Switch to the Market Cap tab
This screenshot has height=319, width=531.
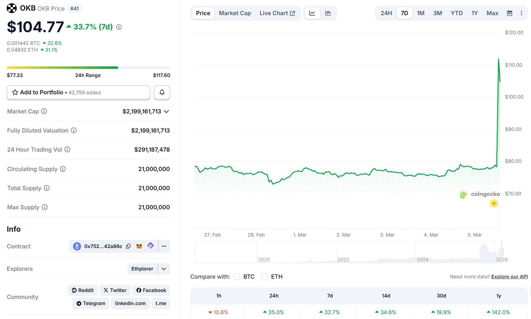[235, 13]
